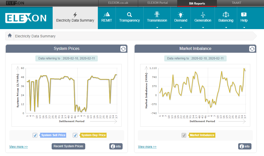Click the Balancing scales icon
264x156 pixels.
(226, 15)
